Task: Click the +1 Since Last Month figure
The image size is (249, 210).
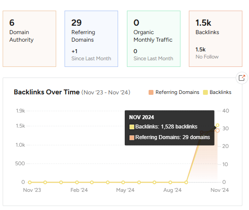Action: point(74,51)
